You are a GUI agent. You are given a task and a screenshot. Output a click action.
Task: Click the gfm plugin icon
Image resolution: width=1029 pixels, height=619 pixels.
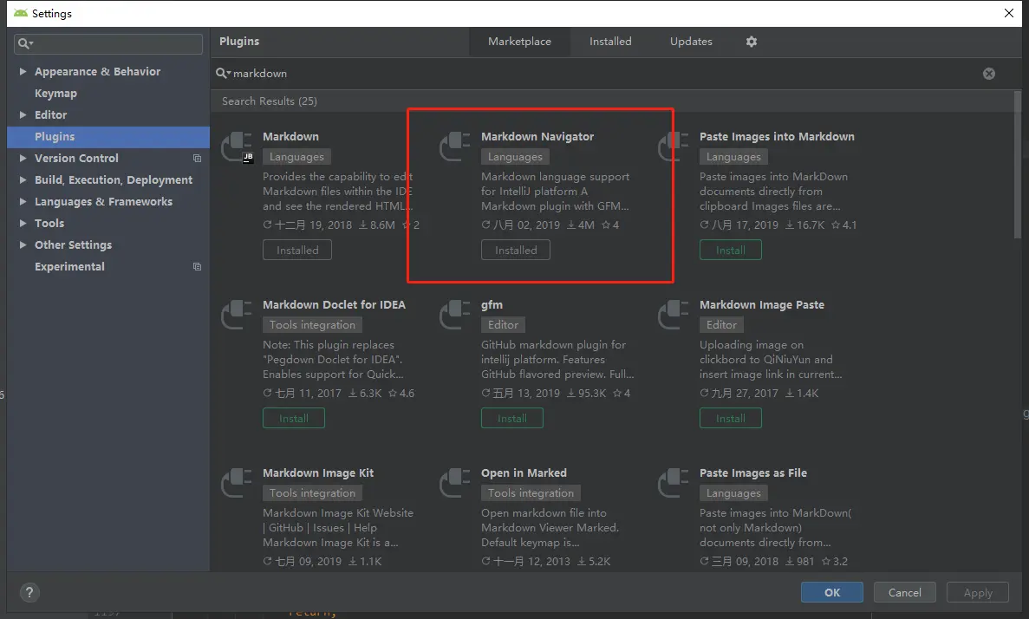click(455, 315)
